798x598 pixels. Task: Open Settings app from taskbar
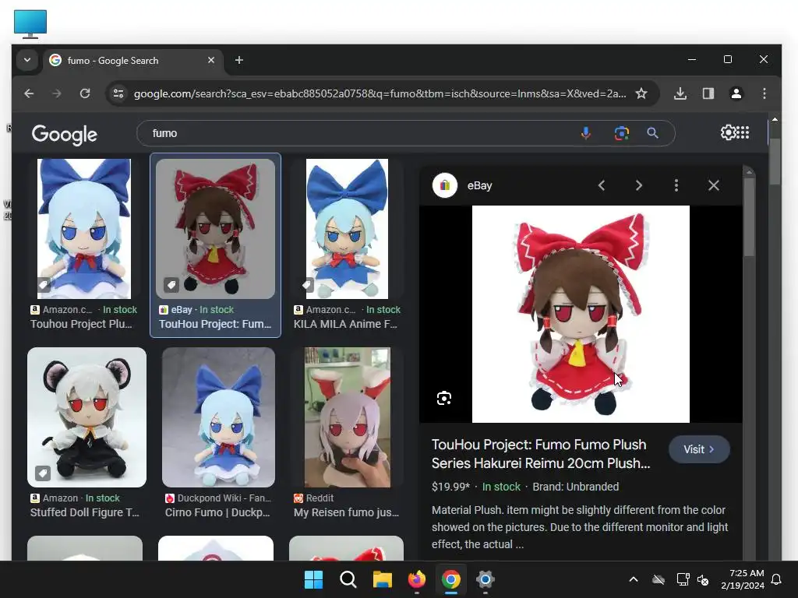pos(485,579)
